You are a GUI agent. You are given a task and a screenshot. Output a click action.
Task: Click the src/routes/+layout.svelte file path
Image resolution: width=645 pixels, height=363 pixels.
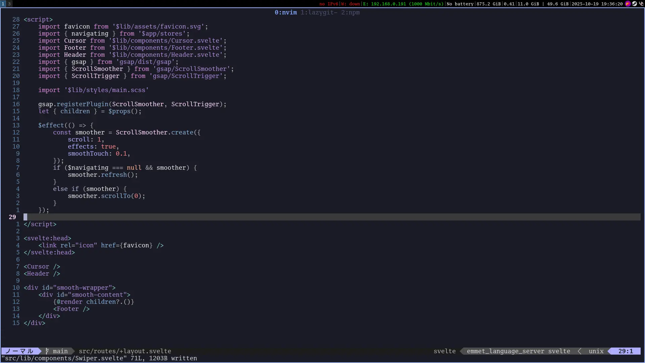125,351
